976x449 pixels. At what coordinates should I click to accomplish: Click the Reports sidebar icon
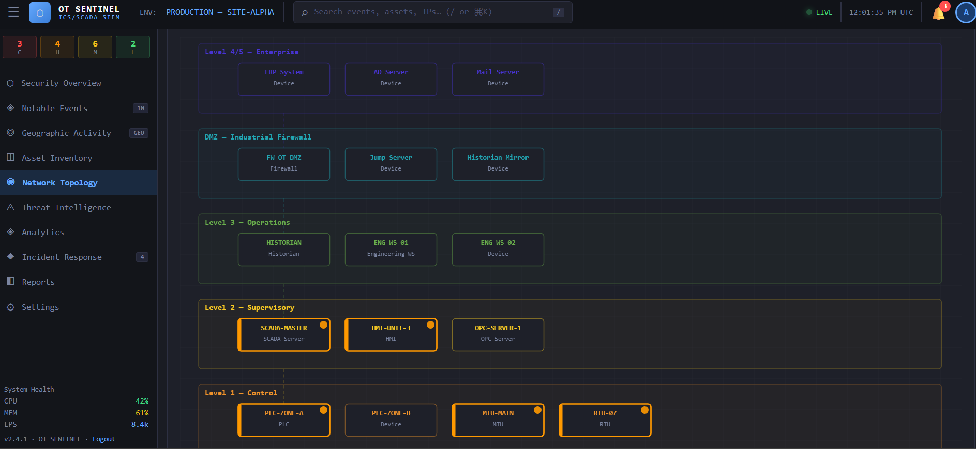[10, 282]
